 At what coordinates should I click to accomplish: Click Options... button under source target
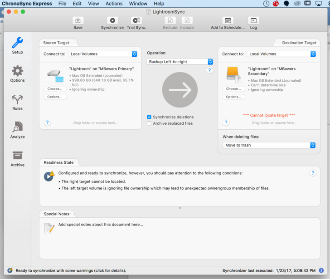(x=55, y=97)
